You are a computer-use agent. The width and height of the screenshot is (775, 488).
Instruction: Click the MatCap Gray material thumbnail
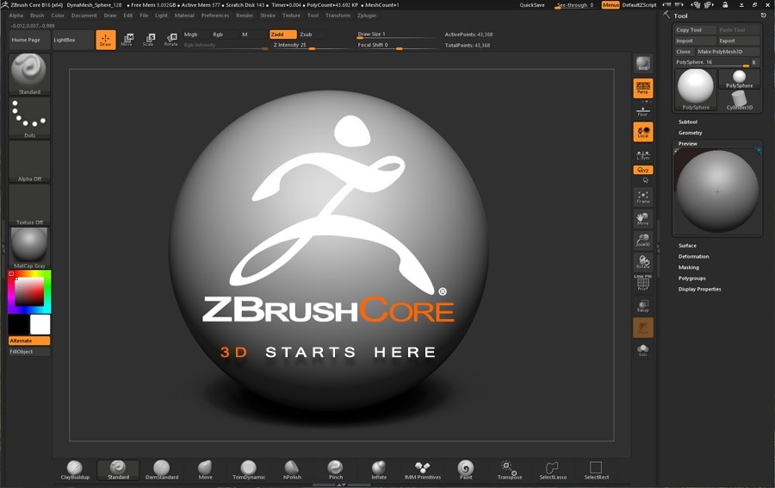pyautogui.click(x=29, y=247)
